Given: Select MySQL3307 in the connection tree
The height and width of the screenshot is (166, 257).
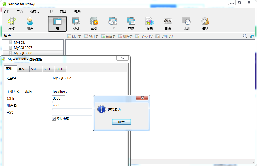Looking at the screenshot, I should [23, 48].
